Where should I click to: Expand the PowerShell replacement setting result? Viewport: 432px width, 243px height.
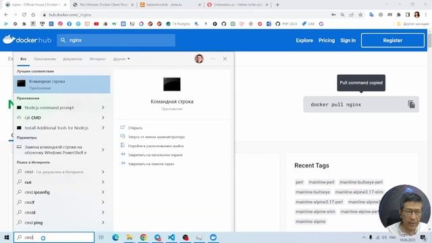pos(103,150)
